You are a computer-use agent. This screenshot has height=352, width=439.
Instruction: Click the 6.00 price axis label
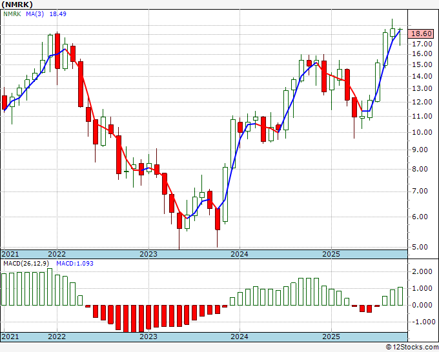pyautogui.click(x=420, y=217)
